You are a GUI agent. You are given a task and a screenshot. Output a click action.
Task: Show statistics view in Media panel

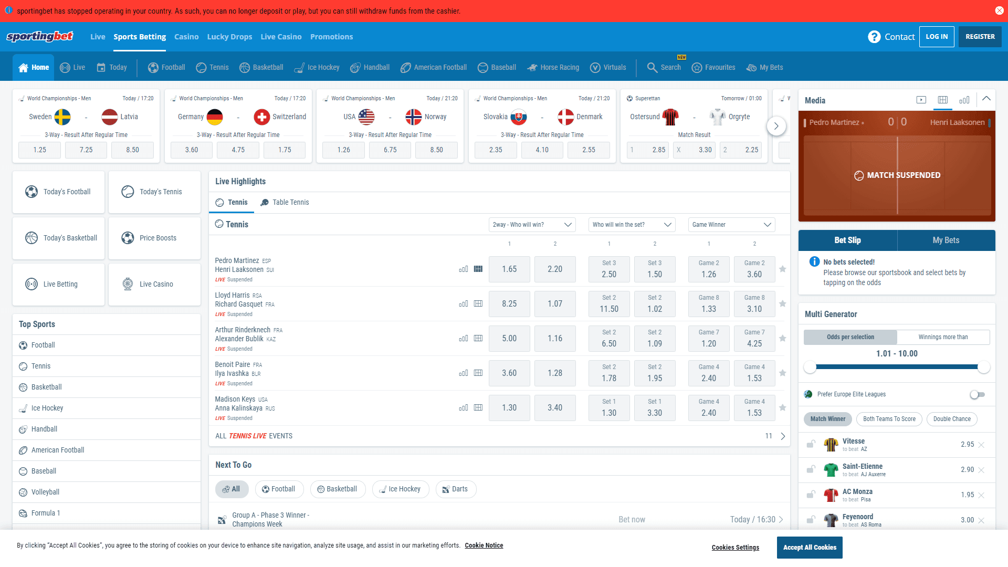pos(964,100)
